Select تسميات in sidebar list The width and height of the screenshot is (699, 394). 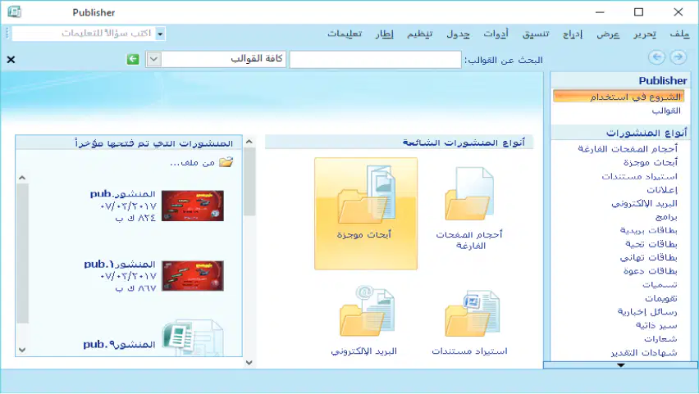[660, 284]
